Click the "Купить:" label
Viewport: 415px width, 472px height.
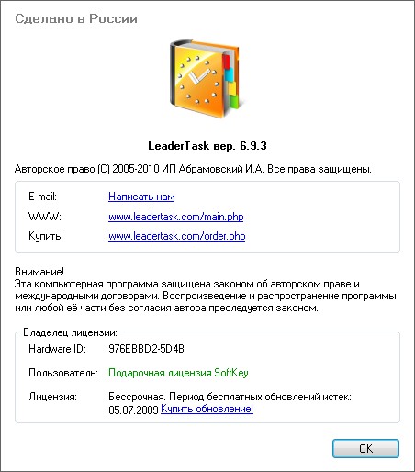tap(46, 236)
